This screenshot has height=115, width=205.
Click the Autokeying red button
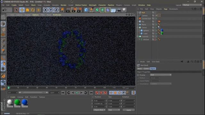pos(101,93)
